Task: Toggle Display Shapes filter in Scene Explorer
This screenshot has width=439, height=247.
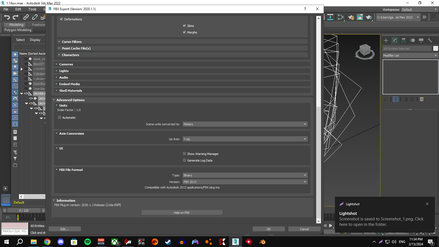Action: [15, 61]
